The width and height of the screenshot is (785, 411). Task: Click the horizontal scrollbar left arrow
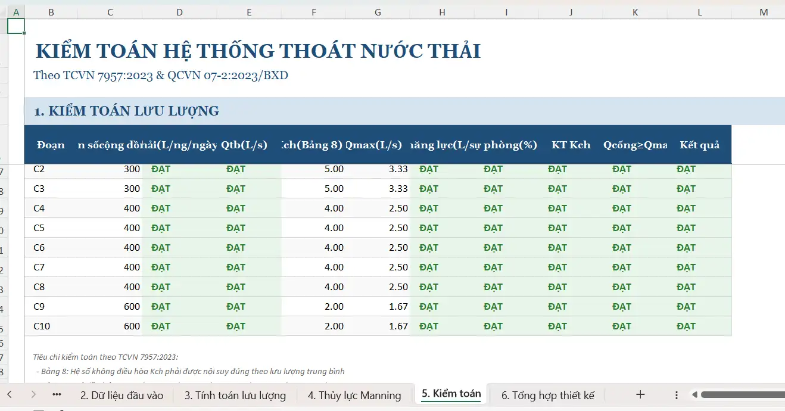(x=694, y=394)
